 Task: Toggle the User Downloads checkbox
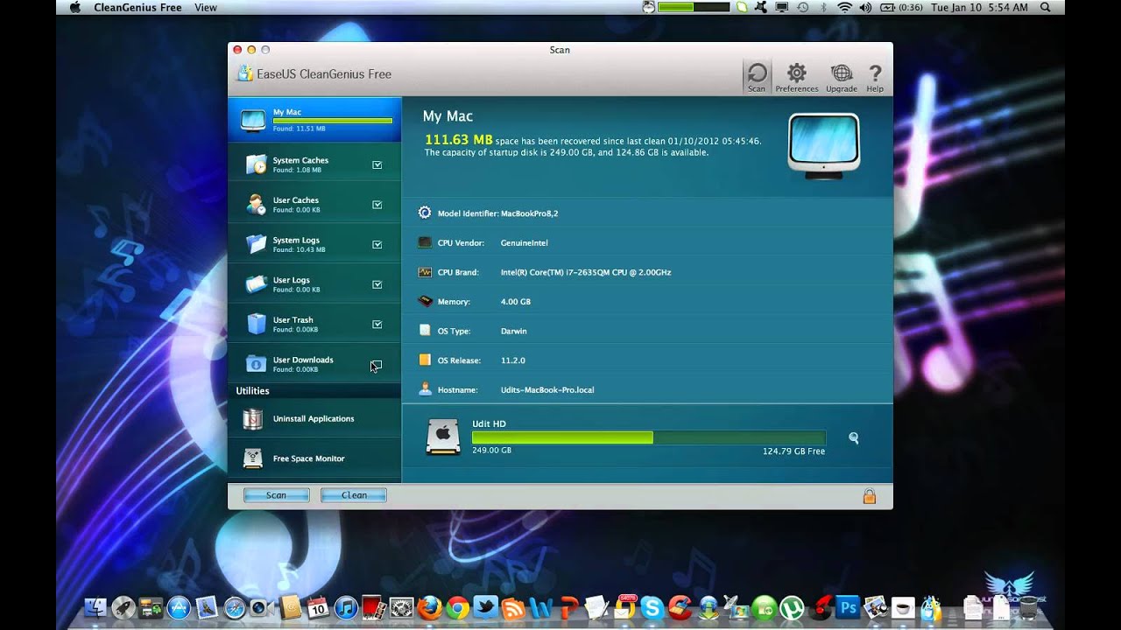(x=377, y=364)
